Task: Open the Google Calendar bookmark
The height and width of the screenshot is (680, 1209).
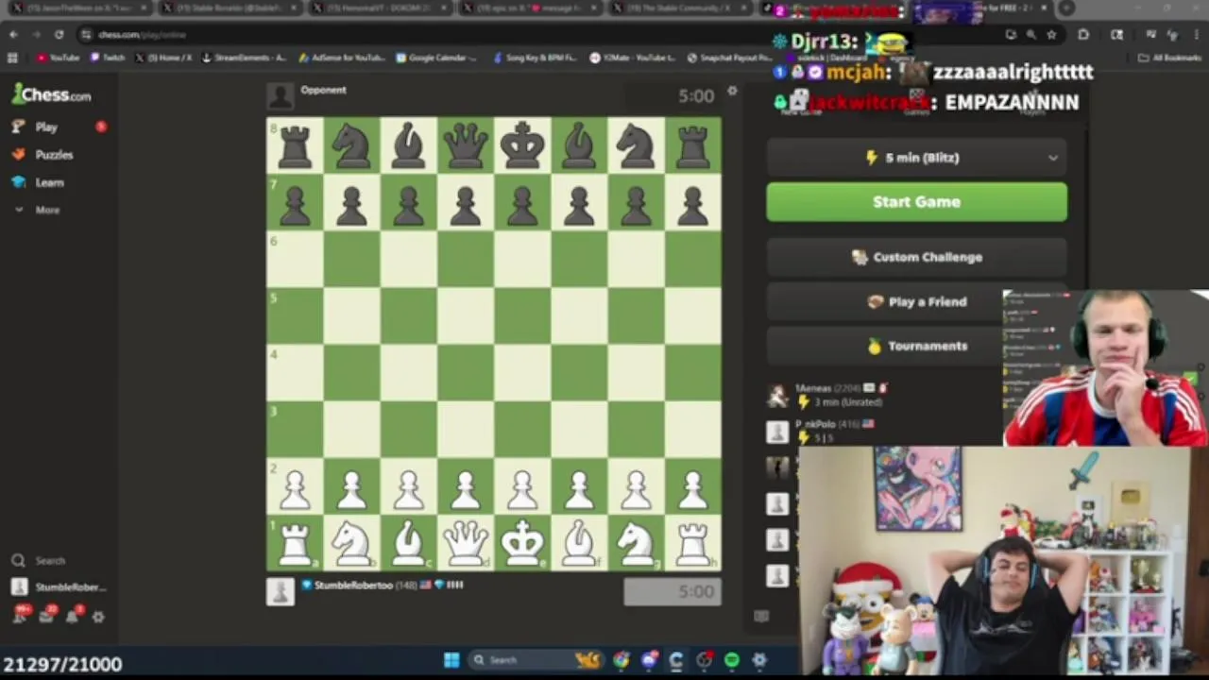Action: 437,58
